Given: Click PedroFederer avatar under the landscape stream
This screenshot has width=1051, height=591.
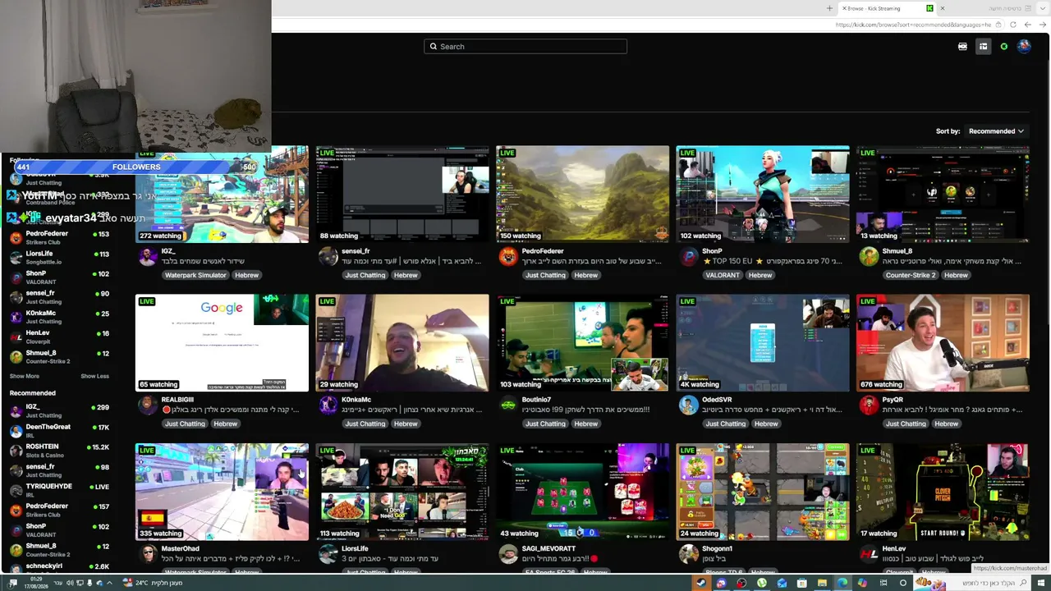Looking at the screenshot, I should pos(508,256).
